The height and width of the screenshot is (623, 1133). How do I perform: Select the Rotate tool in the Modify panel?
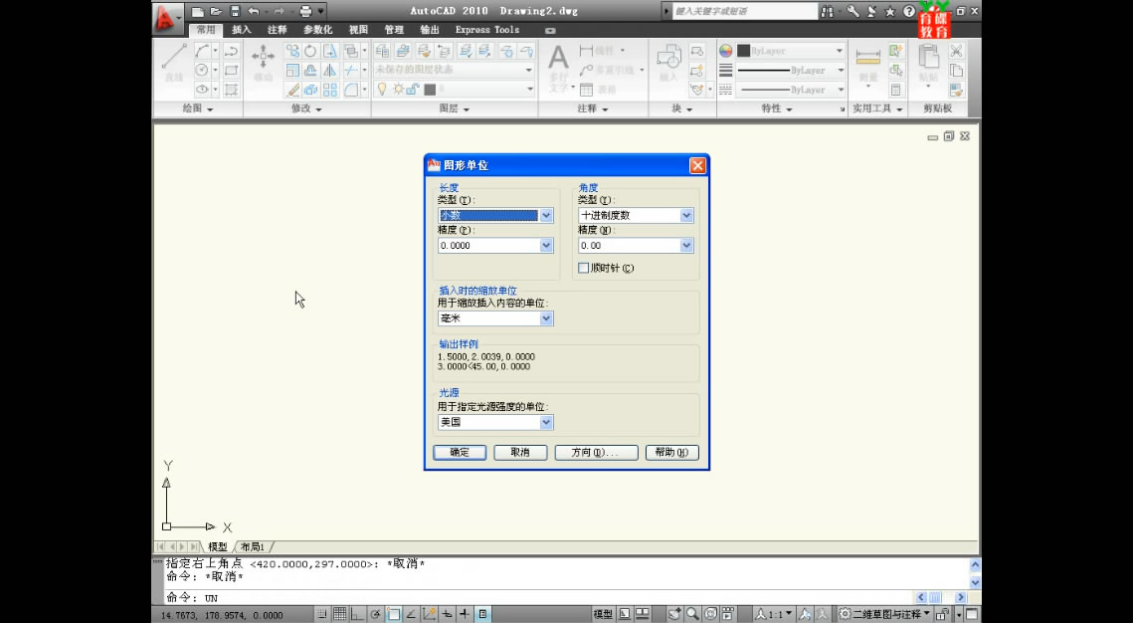pos(310,51)
